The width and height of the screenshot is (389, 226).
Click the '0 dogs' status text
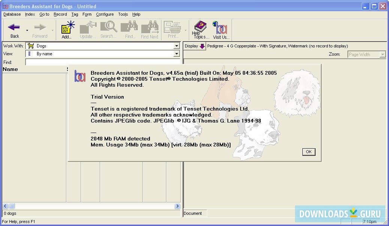point(10,213)
